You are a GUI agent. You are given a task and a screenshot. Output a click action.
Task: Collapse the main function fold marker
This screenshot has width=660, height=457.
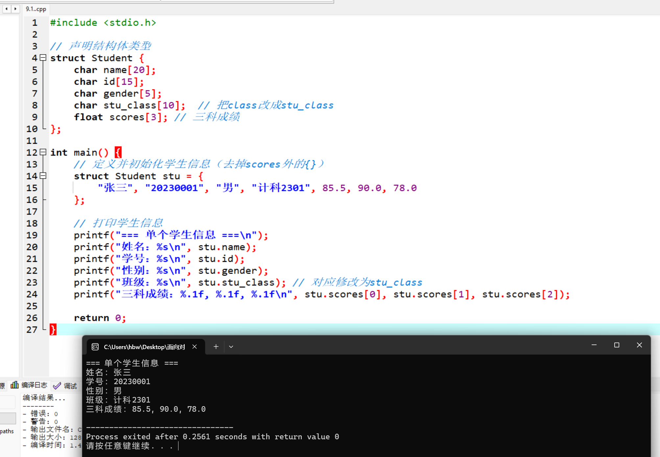pyautogui.click(x=43, y=152)
